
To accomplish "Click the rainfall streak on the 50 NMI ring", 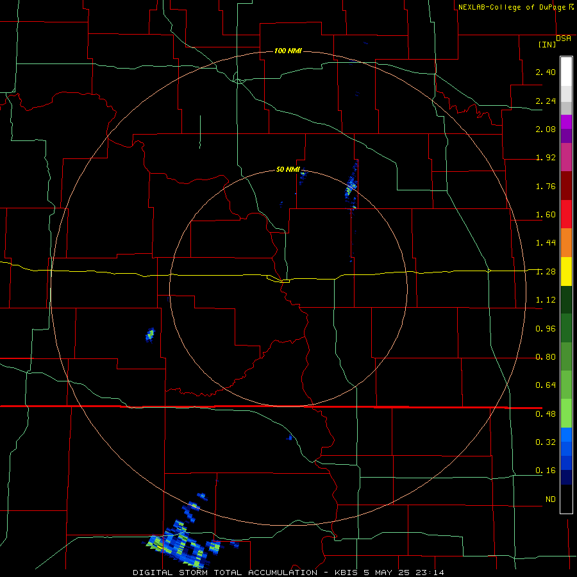I will point(352,186).
